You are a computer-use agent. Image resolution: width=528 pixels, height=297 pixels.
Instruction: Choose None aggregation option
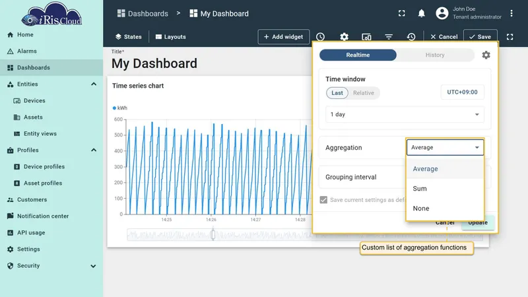[x=445, y=209]
